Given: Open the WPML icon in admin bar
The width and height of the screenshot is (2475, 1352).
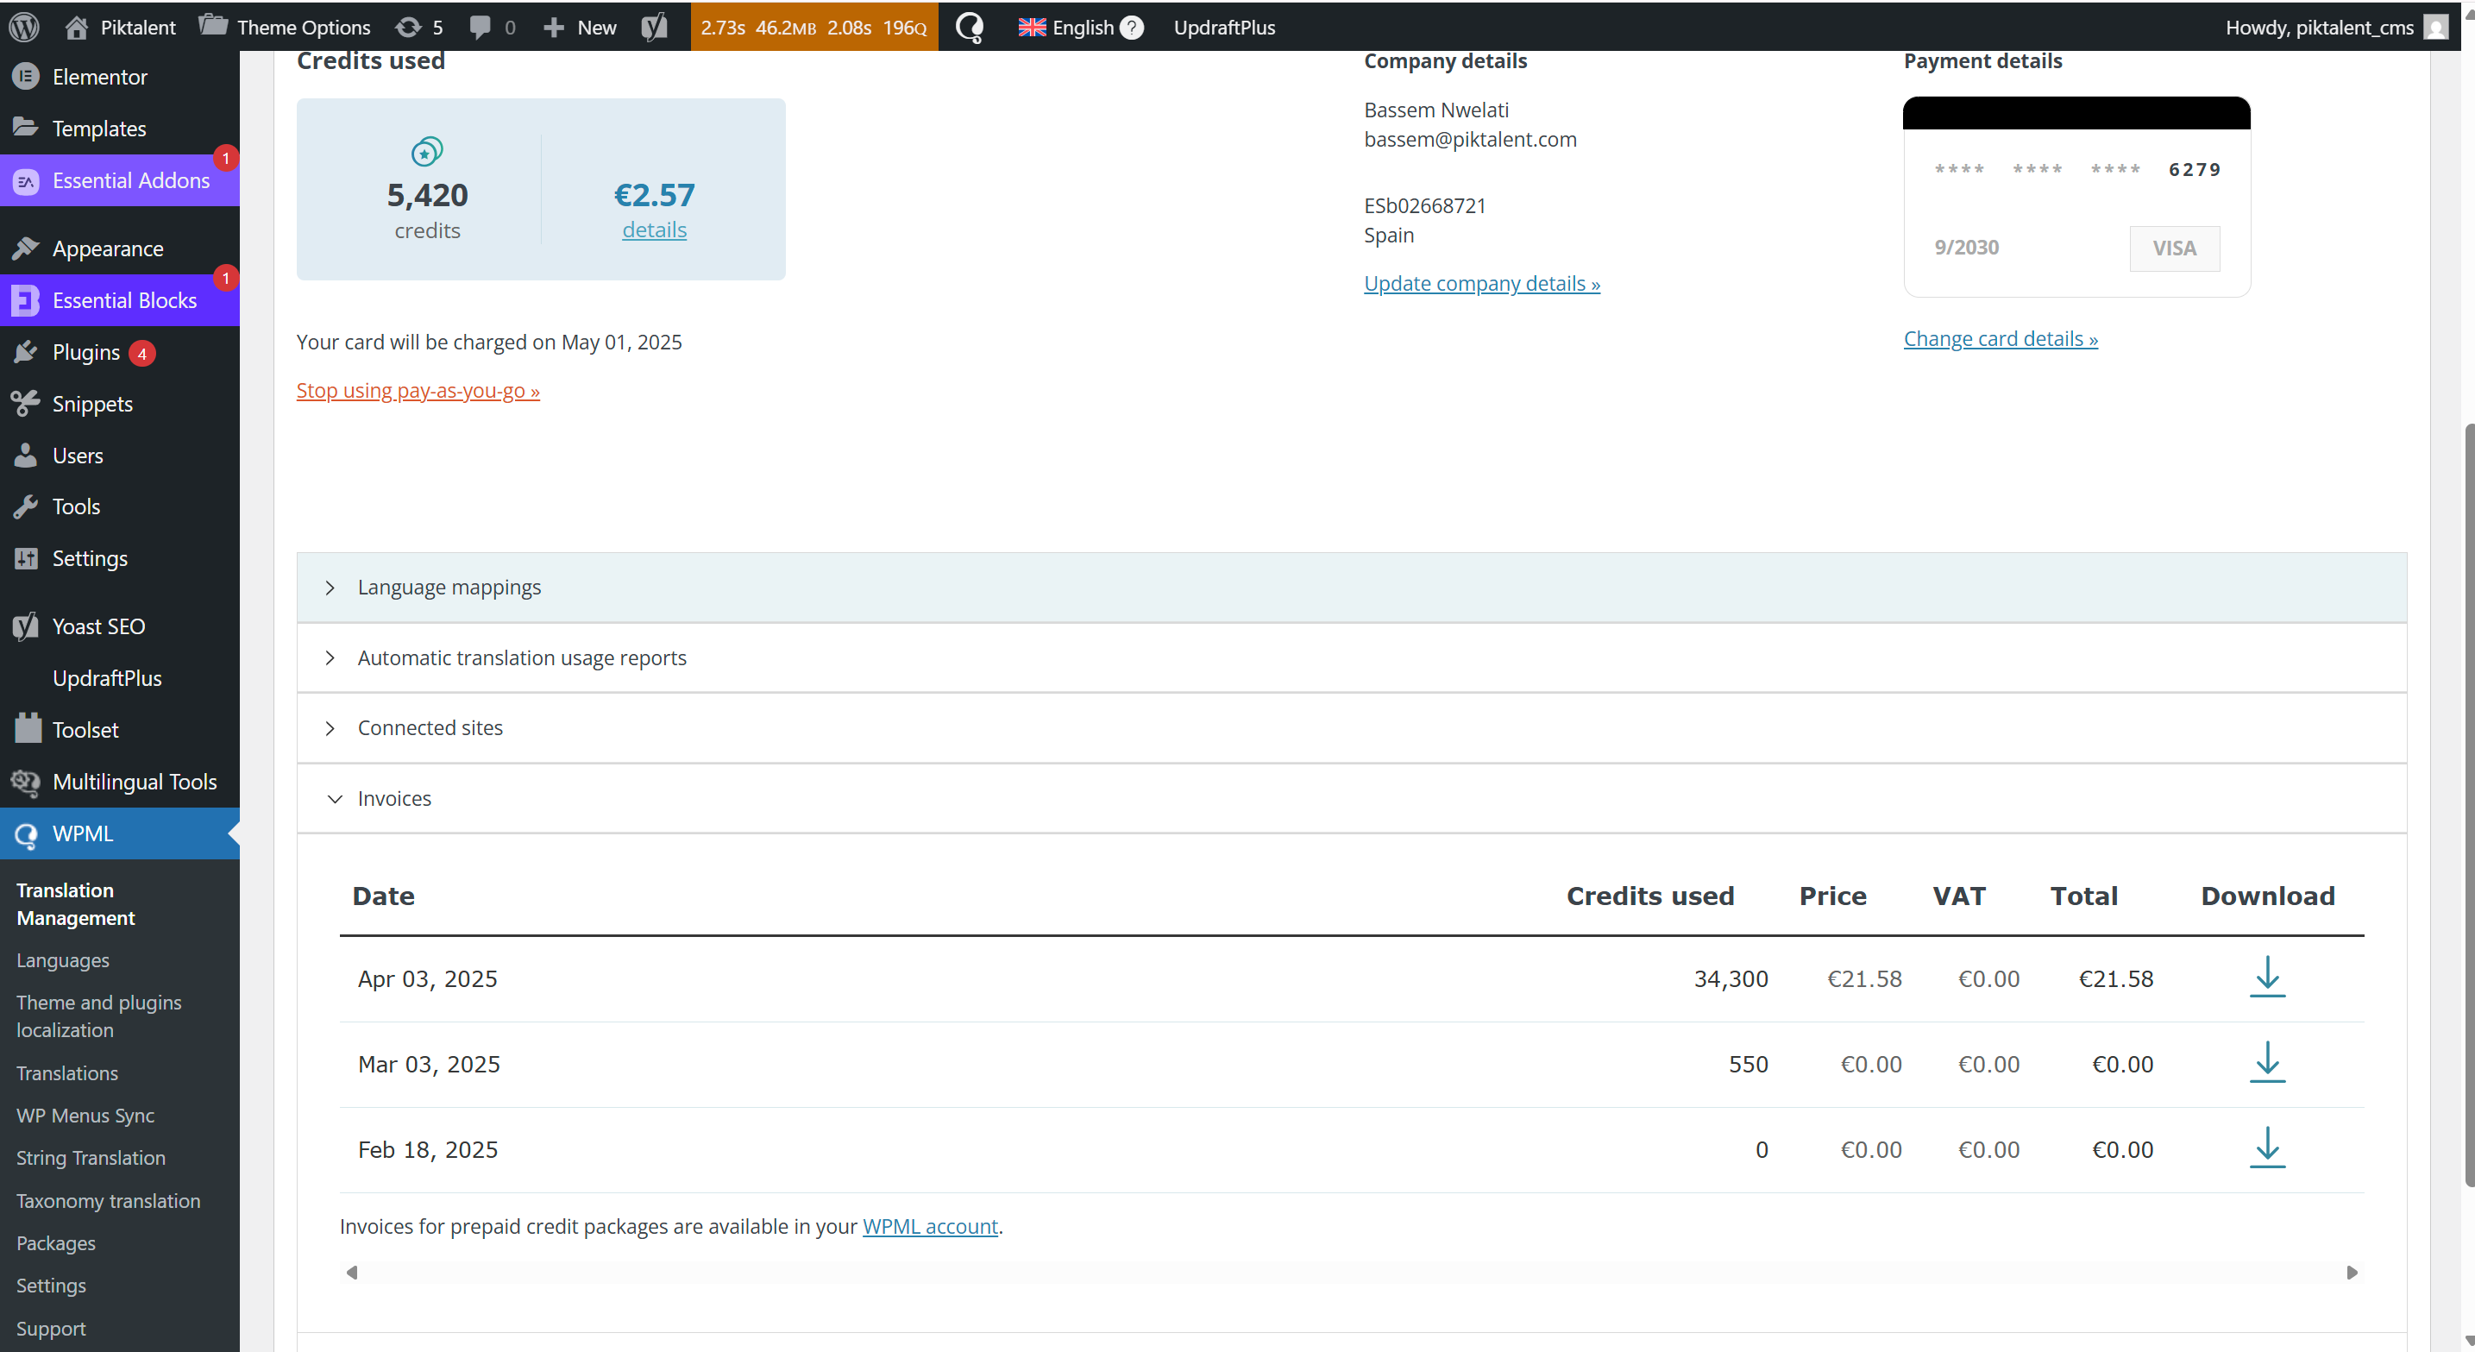Looking at the screenshot, I should click(x=970, y=27).
